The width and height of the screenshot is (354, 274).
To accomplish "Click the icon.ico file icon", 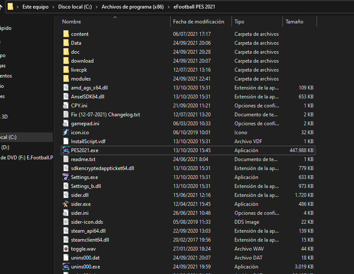I will click(66, 132).
